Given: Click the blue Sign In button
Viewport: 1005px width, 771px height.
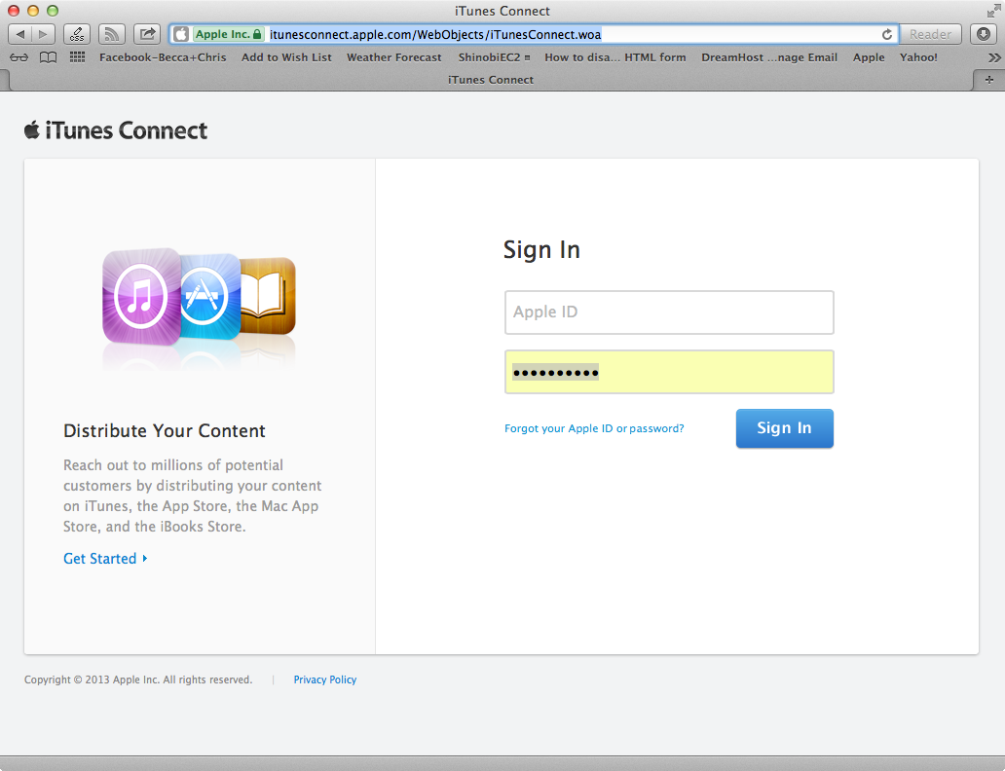Looking at the screenshot, I should tap(785, 428).
